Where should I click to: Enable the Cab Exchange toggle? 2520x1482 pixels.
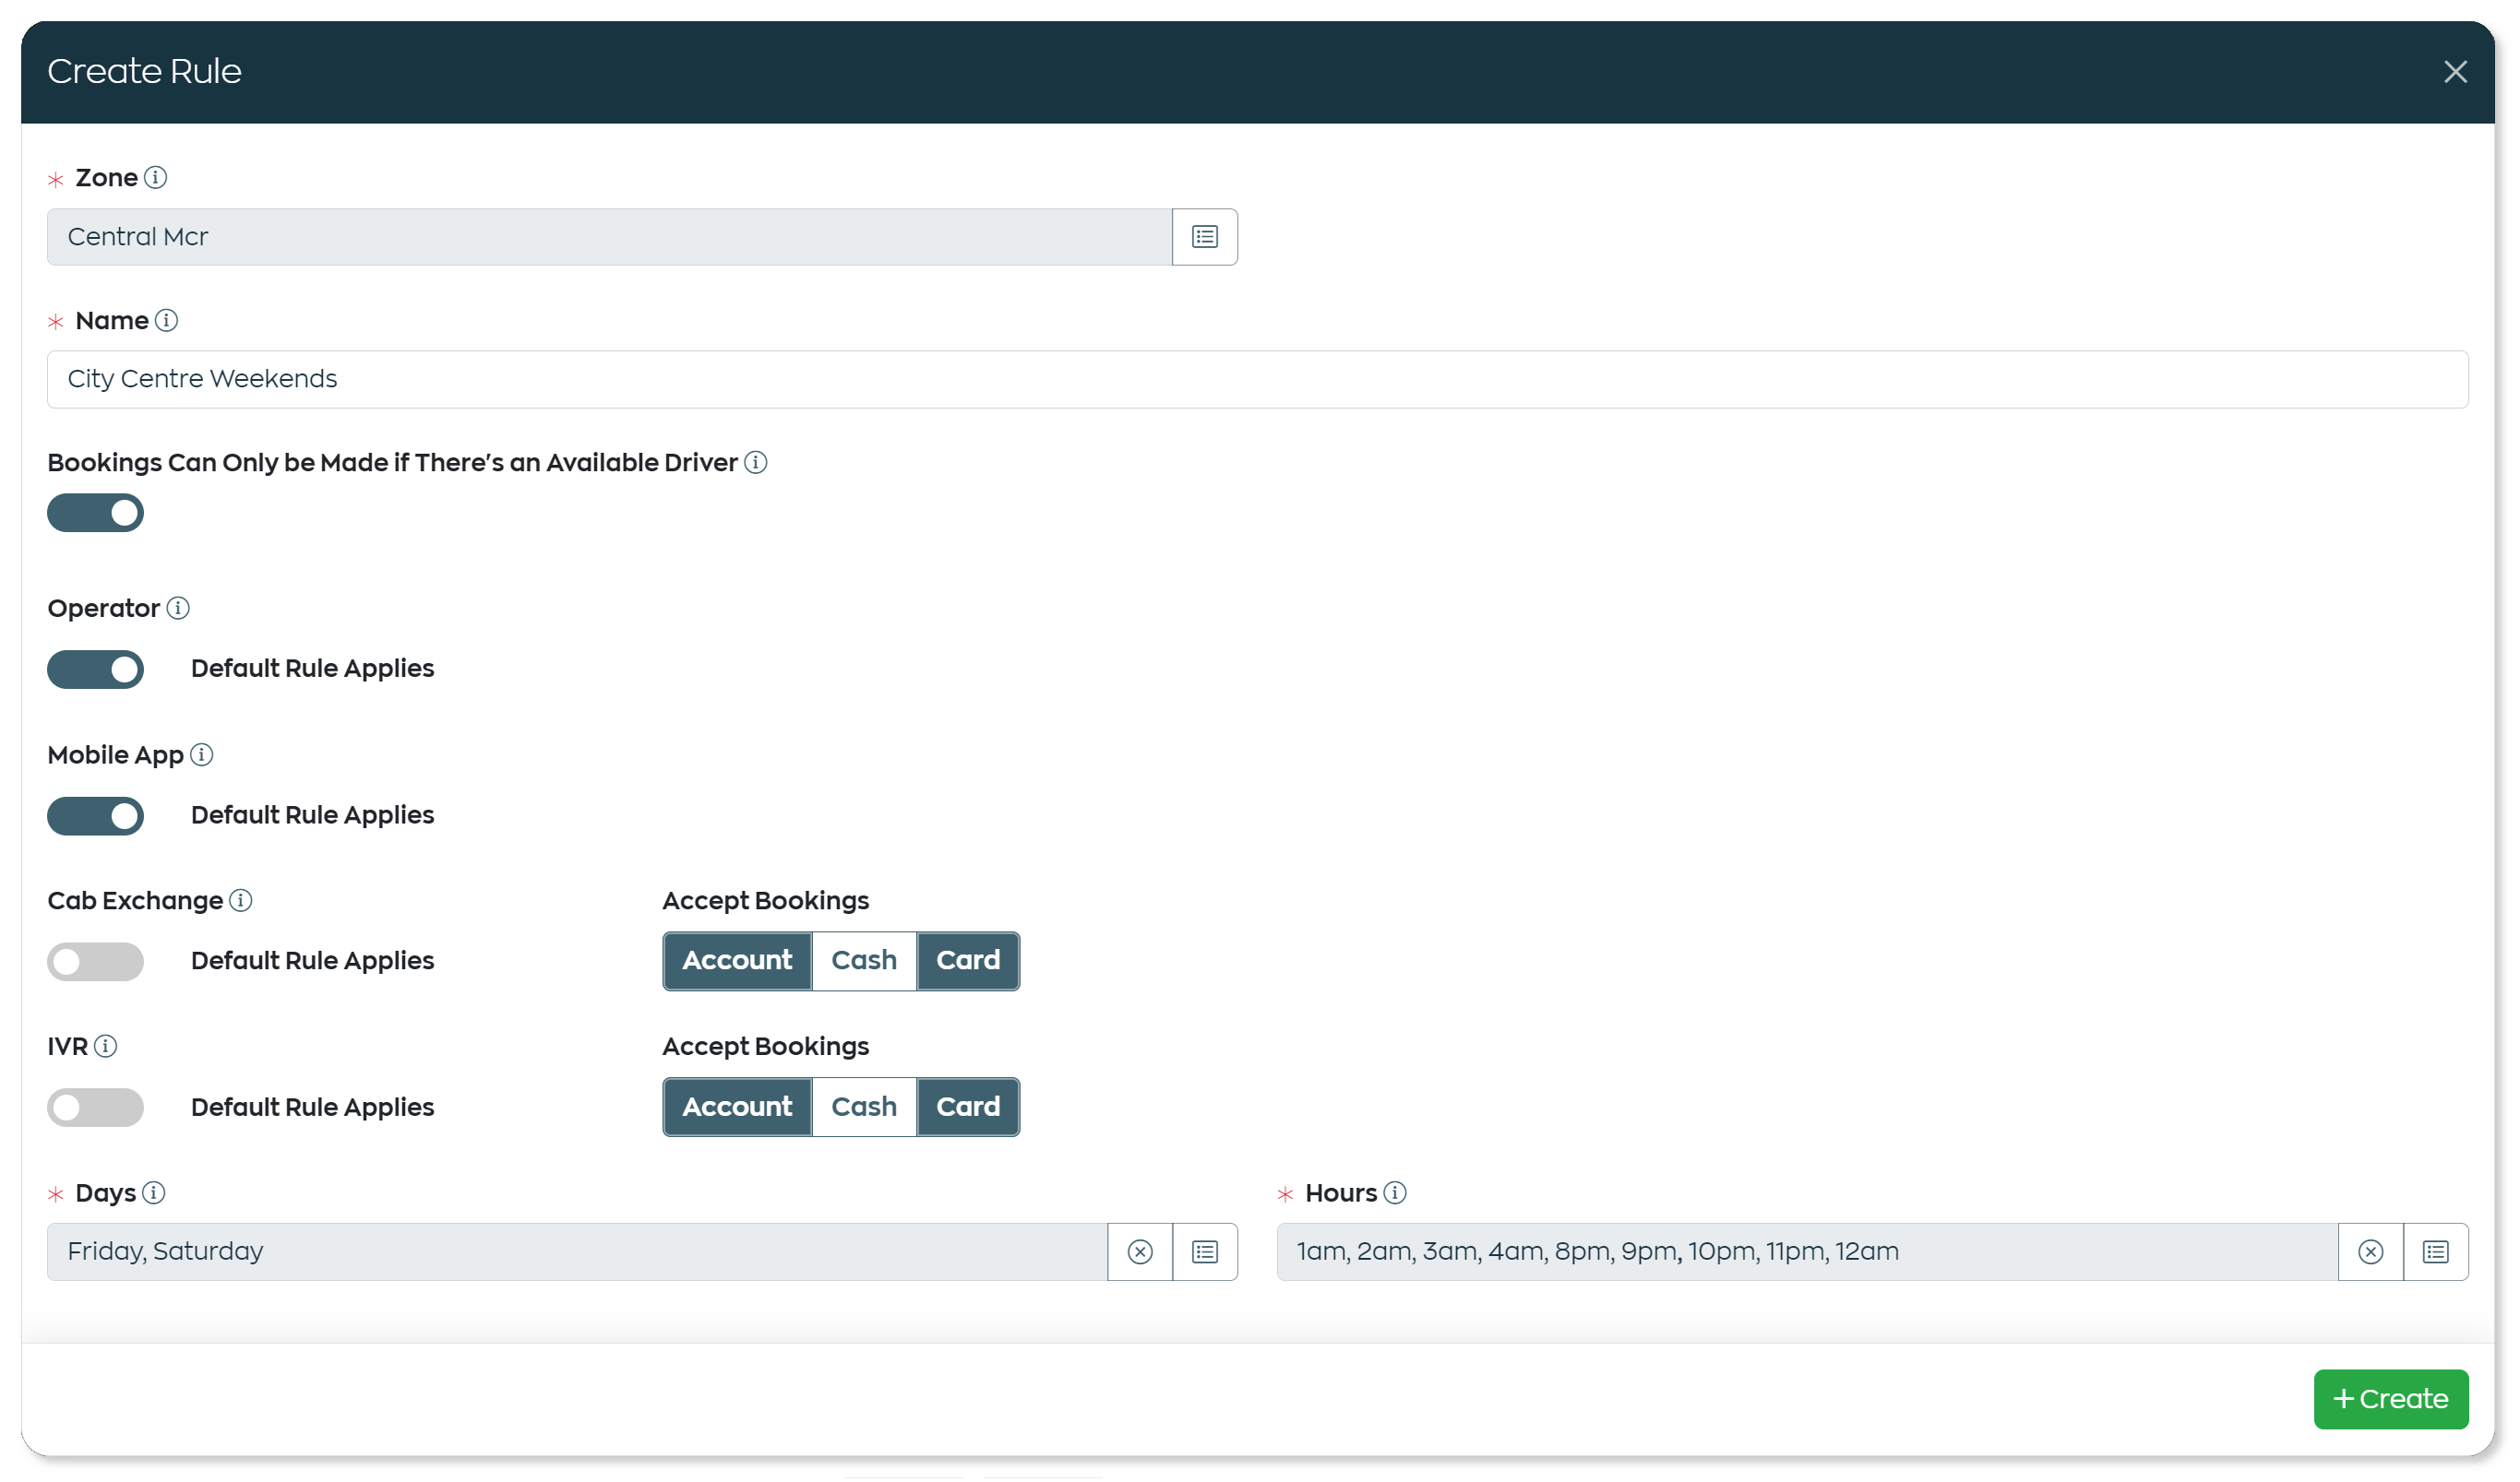click(96, 961)
